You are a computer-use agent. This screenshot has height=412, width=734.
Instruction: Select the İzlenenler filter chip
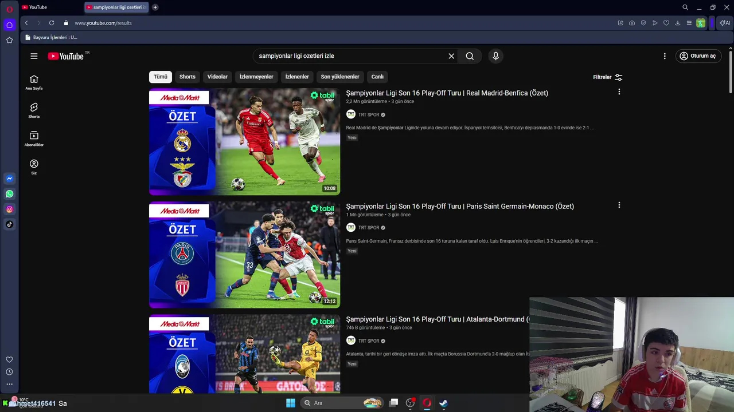297,77
